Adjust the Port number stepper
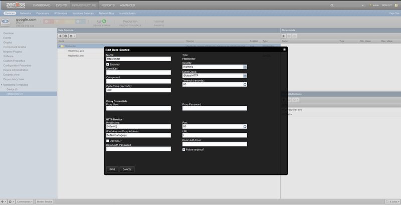Image resolution: width=401 pixels, height=205 pixels. point(245,126)
